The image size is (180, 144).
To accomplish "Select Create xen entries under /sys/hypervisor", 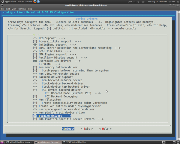I will click(x=67, y=106).
